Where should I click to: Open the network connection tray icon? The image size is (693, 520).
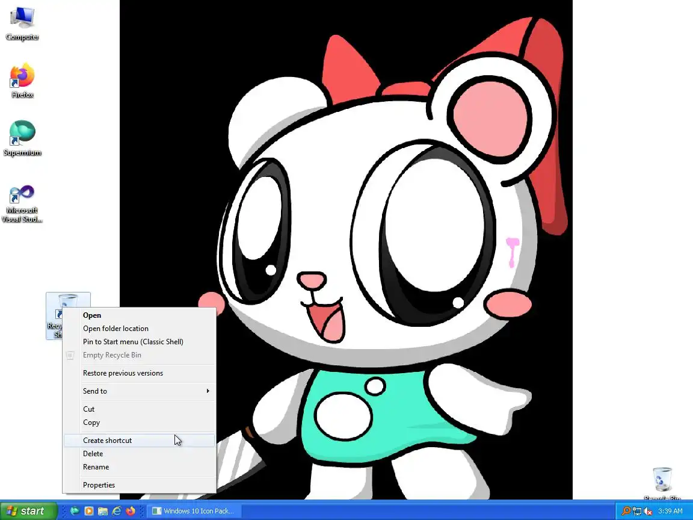point(637,511)
